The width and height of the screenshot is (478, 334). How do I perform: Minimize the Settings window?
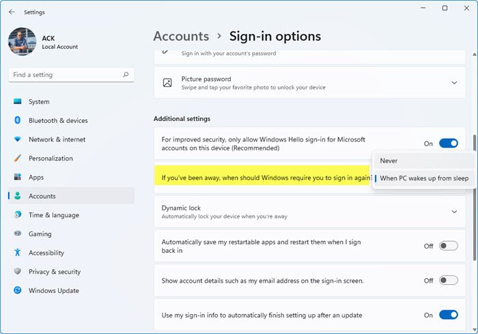423,8
